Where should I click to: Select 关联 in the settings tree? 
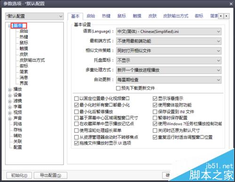pos(18,141)
